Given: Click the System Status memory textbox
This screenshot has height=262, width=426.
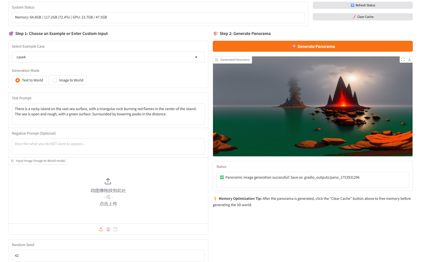Looking at the screenshot, I should coord(158,17).
